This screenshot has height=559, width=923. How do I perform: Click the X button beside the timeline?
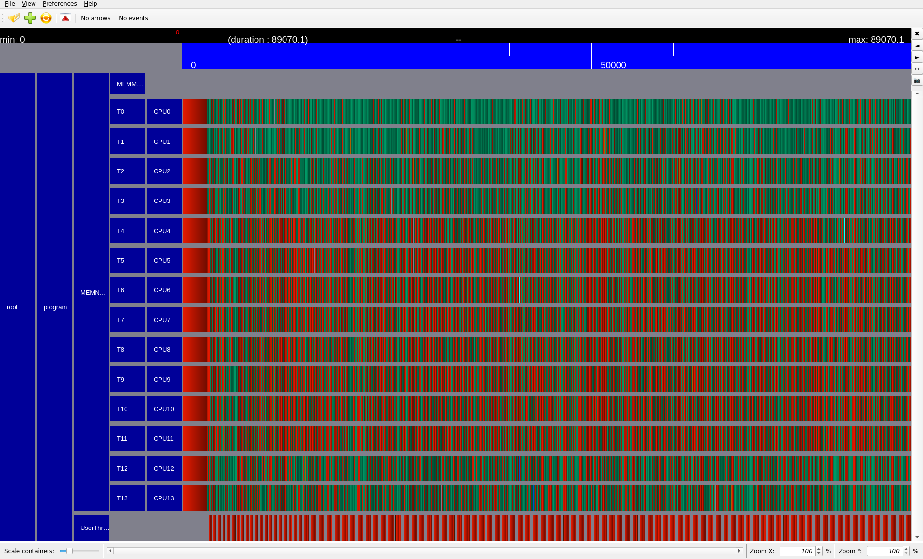(x=917, y=34)
